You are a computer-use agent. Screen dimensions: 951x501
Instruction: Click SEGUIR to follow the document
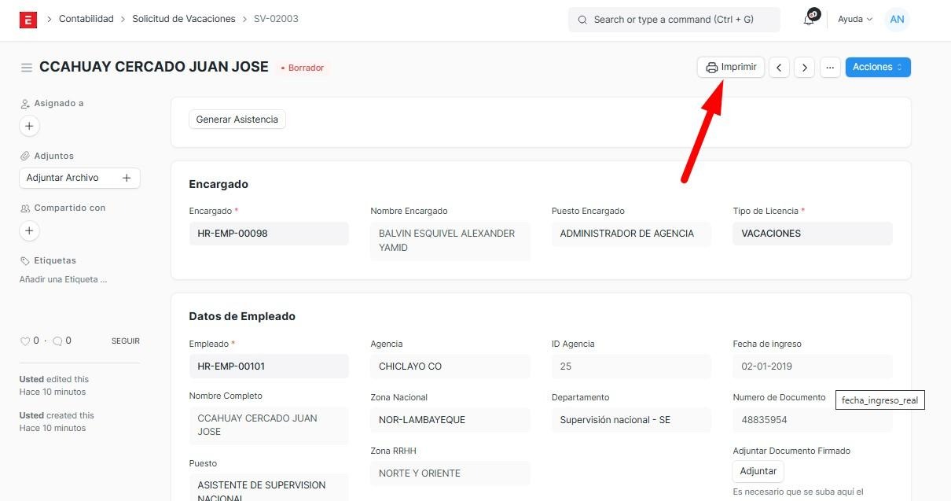tap(125, 341)
